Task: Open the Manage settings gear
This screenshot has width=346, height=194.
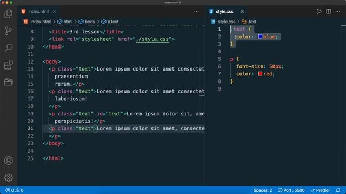Action: (9, 177)
